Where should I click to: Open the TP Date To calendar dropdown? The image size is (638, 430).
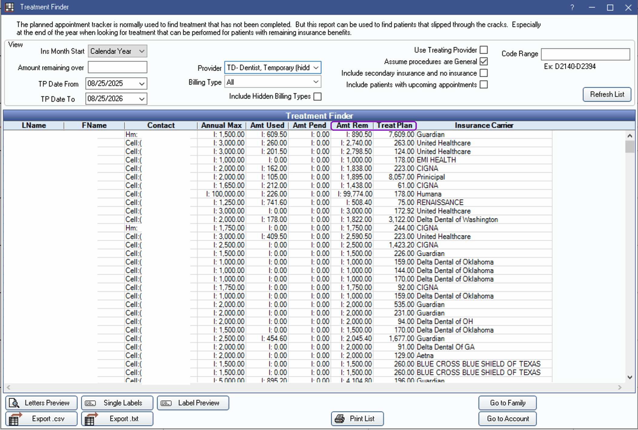(141, 99)
